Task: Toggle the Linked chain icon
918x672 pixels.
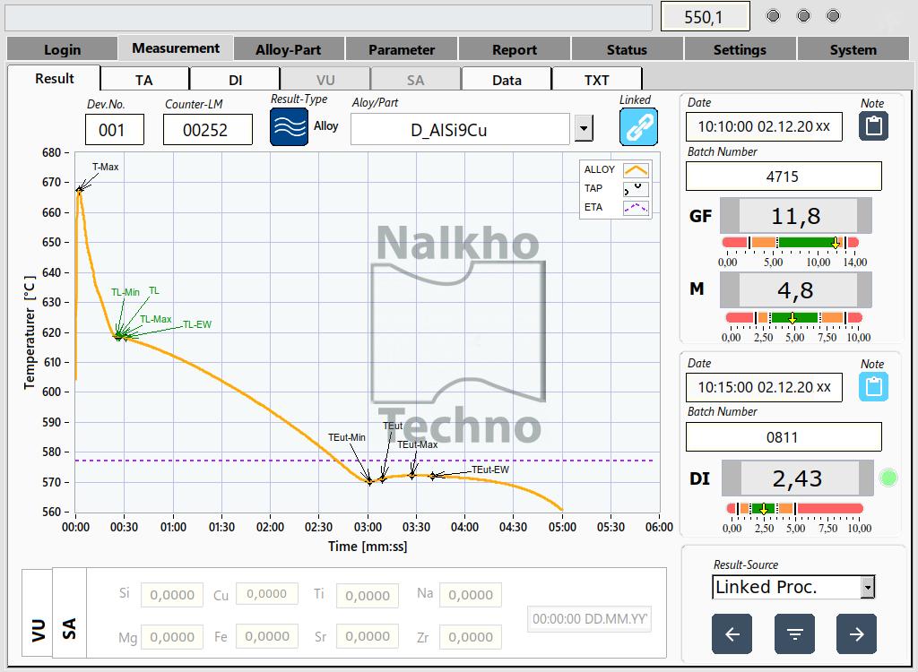Action: point(638,126)
